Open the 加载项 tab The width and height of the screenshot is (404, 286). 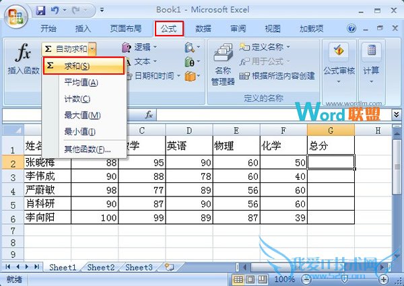[311, 28]
